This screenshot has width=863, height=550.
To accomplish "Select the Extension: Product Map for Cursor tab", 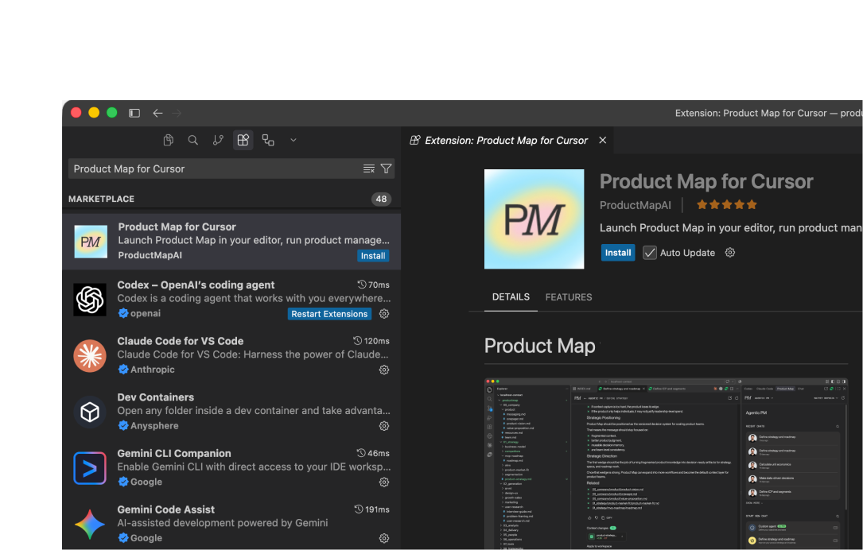I will coord(507,141).
